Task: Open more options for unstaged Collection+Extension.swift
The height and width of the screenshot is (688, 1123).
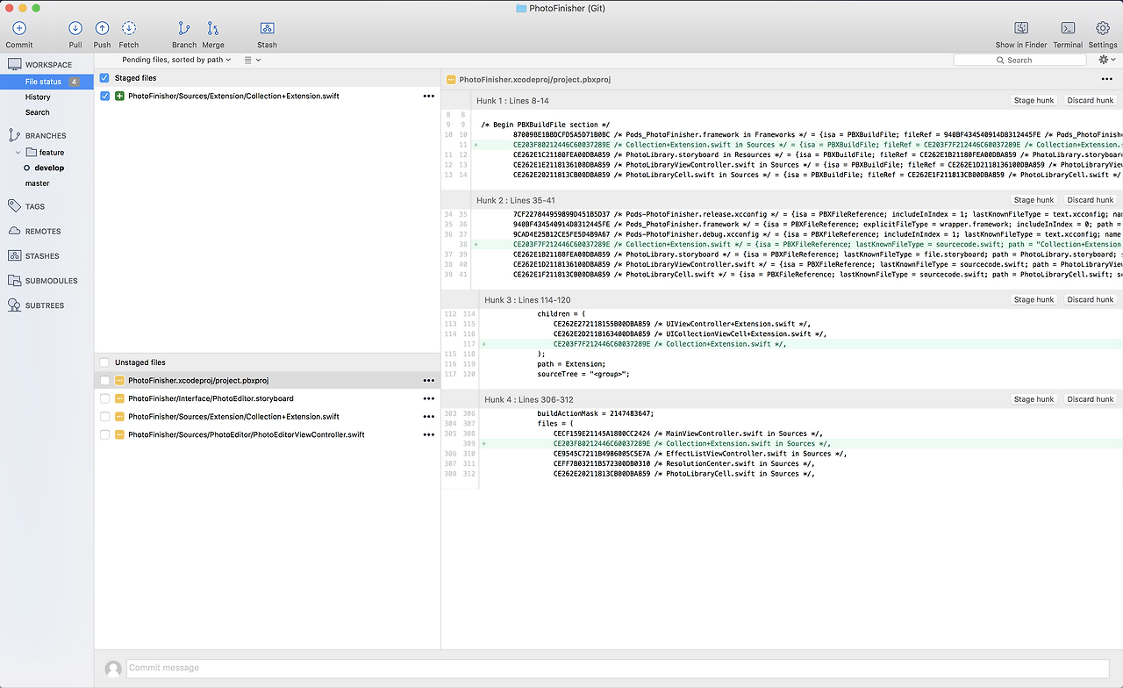Action: (x=428, y=417)
